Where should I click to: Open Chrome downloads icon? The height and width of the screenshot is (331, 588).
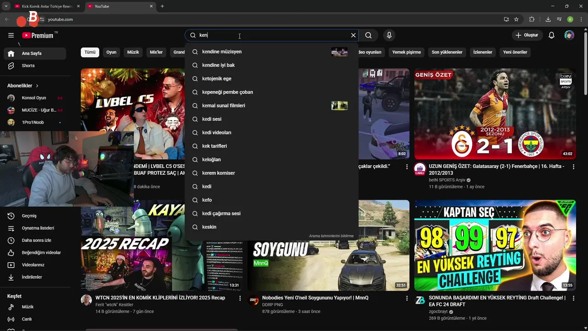click(548, 19)
